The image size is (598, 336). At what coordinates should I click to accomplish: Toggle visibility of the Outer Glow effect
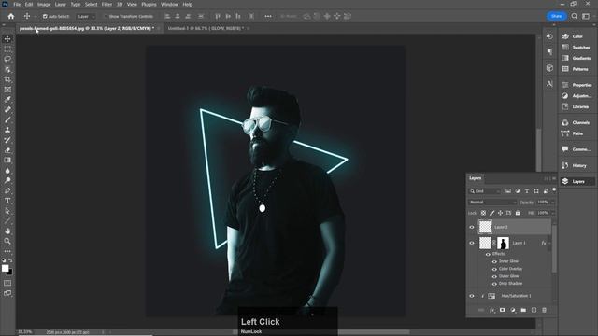pos(494,276)
